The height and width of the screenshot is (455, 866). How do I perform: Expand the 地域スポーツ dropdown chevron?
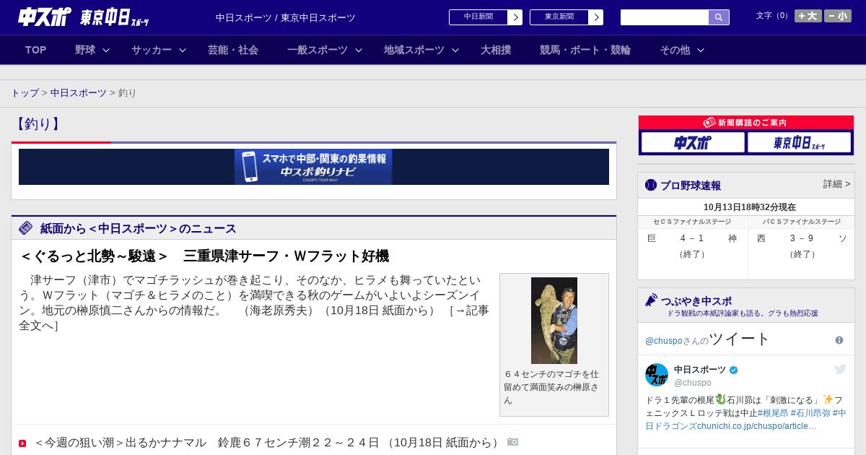coord(455,50)
